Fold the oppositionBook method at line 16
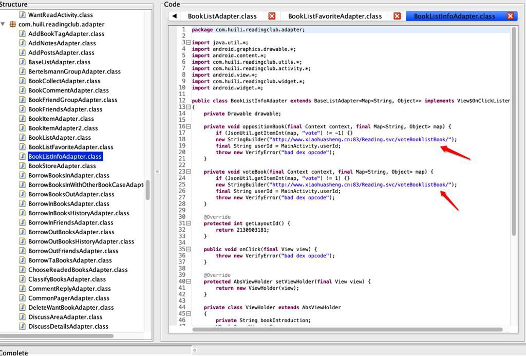The image size is (526, 356). 189,126
